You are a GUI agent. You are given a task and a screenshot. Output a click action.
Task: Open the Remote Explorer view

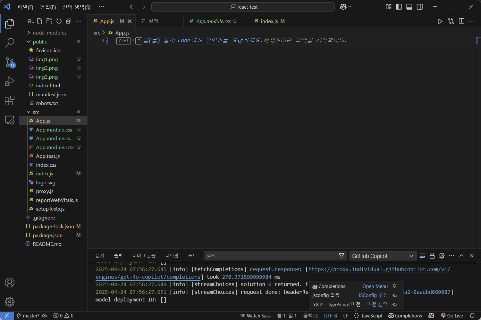pyautogui.click(x=10, y=120)
